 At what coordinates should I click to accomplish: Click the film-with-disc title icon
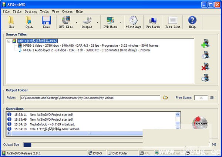click(205, 55)
